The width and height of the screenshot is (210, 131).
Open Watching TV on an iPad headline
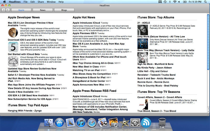coord(86,70)
